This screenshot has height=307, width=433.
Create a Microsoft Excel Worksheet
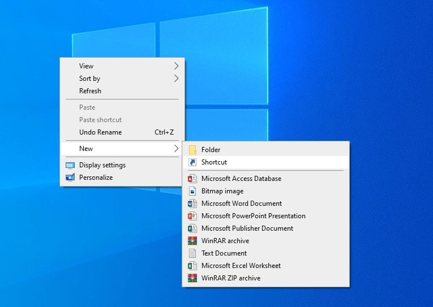pyautogui.click(x=265, y=266)
